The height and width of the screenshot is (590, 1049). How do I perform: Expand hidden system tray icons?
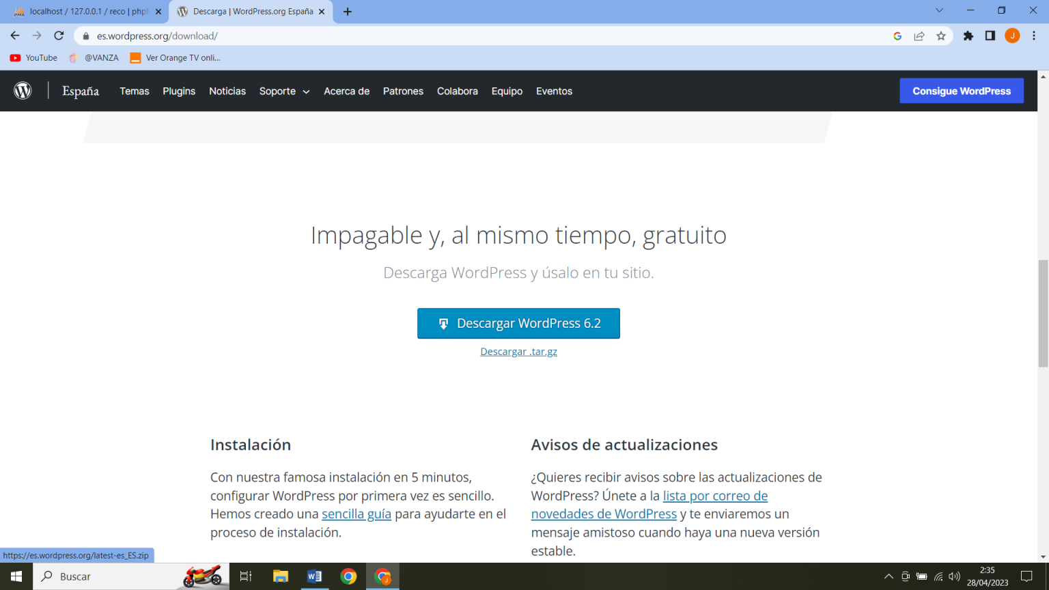[889, 576]
